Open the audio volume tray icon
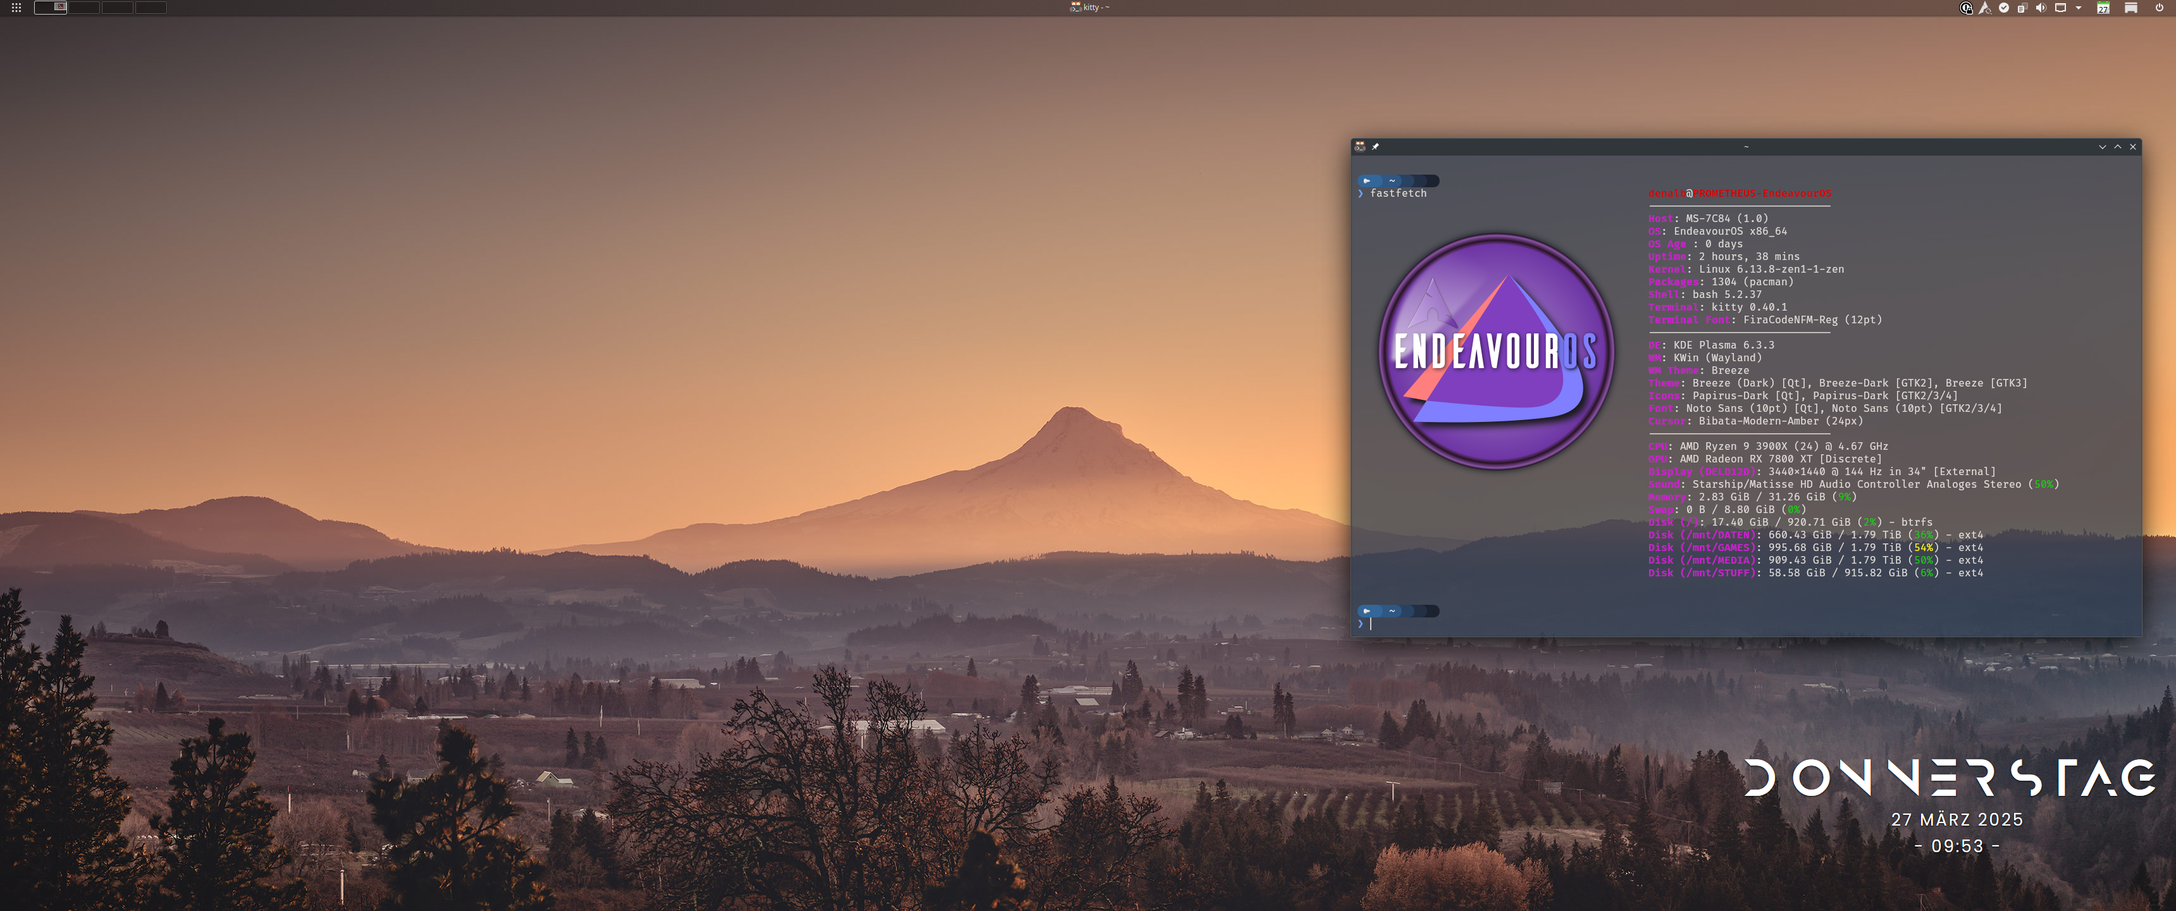Screen dimensions: 2176x911 [2041, 8]
